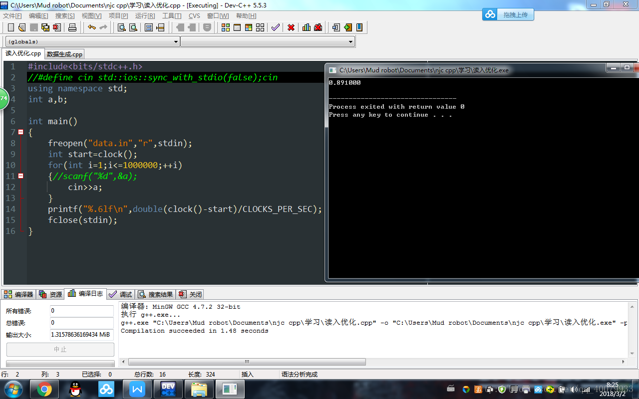Click the Close file toolbar icon

[x=57, y=27]
